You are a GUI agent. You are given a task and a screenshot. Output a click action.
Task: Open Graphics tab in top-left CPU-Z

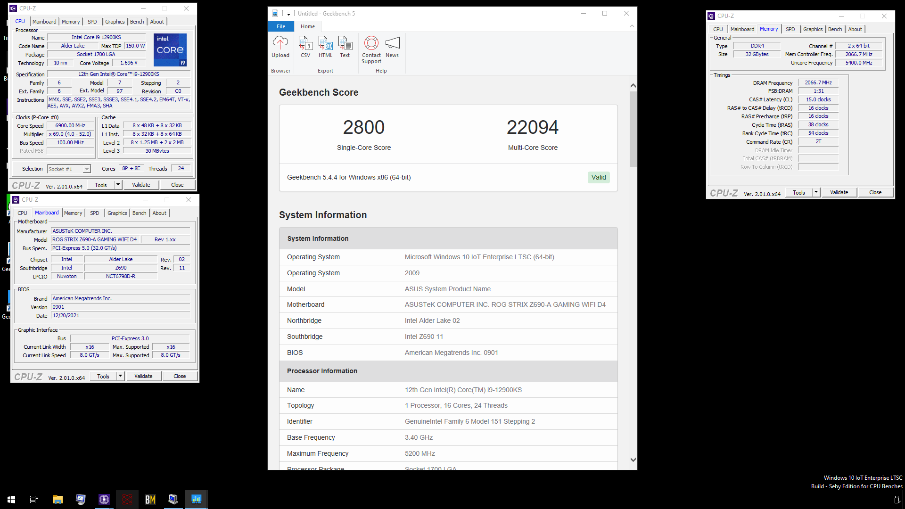click(115, 22)
